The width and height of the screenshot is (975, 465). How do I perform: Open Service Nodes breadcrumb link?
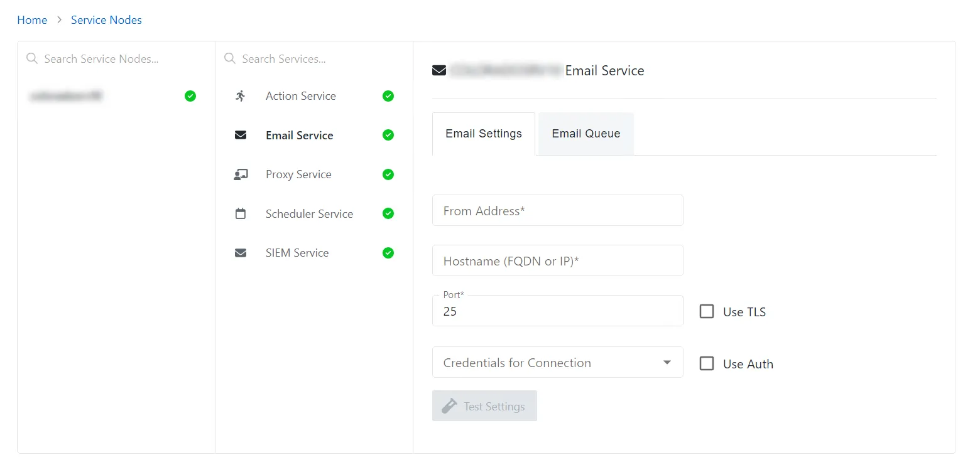(x=106, y=20)
